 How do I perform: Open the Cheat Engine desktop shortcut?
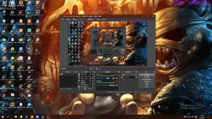(29, 14)
